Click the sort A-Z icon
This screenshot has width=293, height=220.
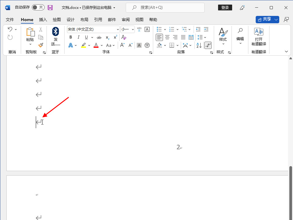point(199,45)
